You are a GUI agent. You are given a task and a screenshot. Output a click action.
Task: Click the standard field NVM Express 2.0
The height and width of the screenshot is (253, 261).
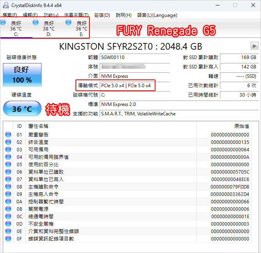[179, 104]
